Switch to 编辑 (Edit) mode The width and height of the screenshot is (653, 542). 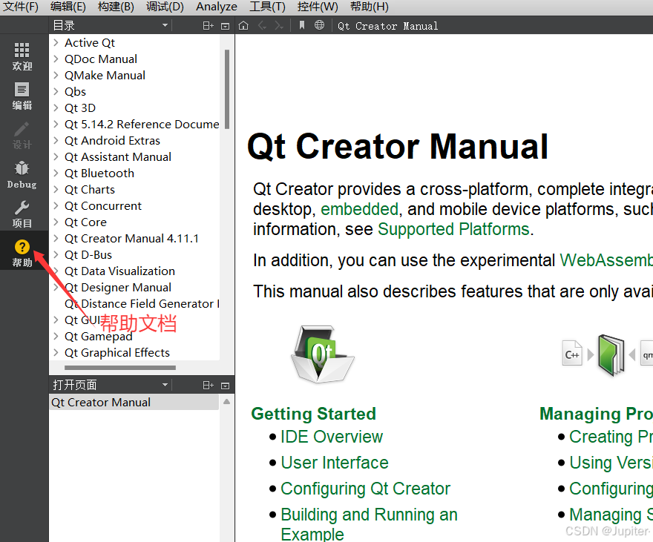[22, 96]
